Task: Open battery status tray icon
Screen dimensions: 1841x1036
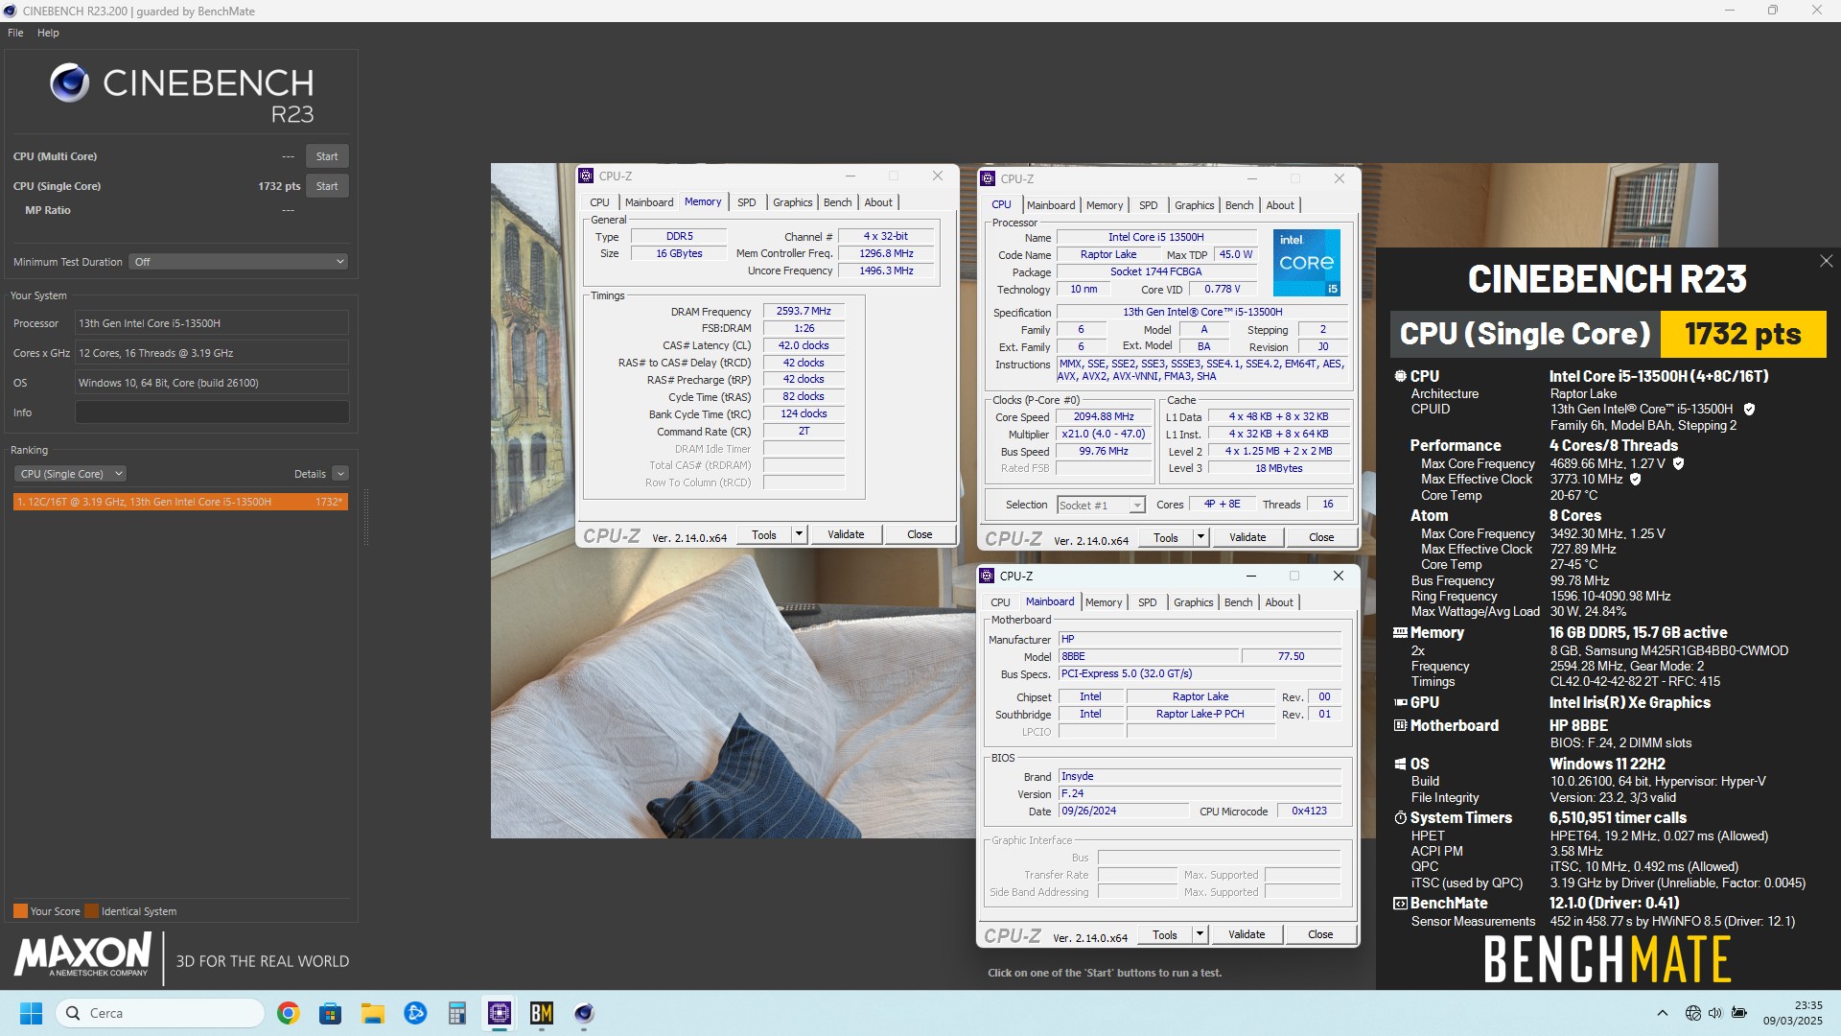Action: click(x=1739, y=1013)
